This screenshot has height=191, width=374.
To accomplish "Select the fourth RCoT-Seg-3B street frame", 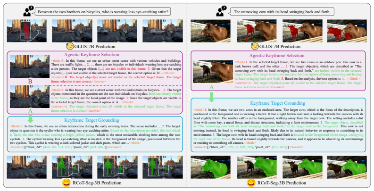I will tap(163, 167).
